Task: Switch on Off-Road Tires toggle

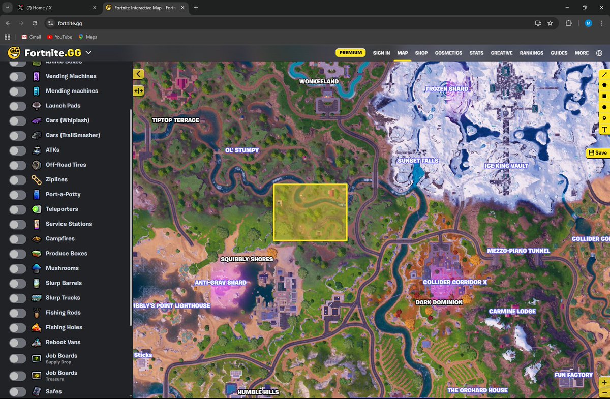Action: tap(17, 165)
